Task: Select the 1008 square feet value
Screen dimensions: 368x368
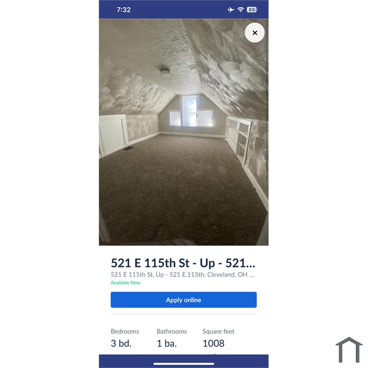Action: pyautogui.click(x=213, y=343)
